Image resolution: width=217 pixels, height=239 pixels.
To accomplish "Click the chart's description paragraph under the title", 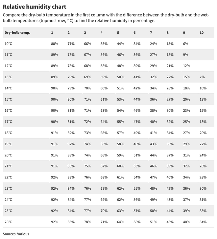I will pyautogui.click(x=105, y=18).
